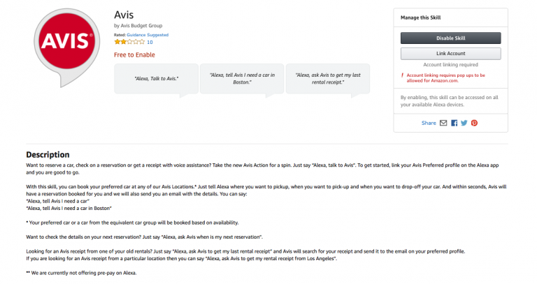Click the Avis skill title heading
This screenshot has width=537, height=284.
[124, 14]
